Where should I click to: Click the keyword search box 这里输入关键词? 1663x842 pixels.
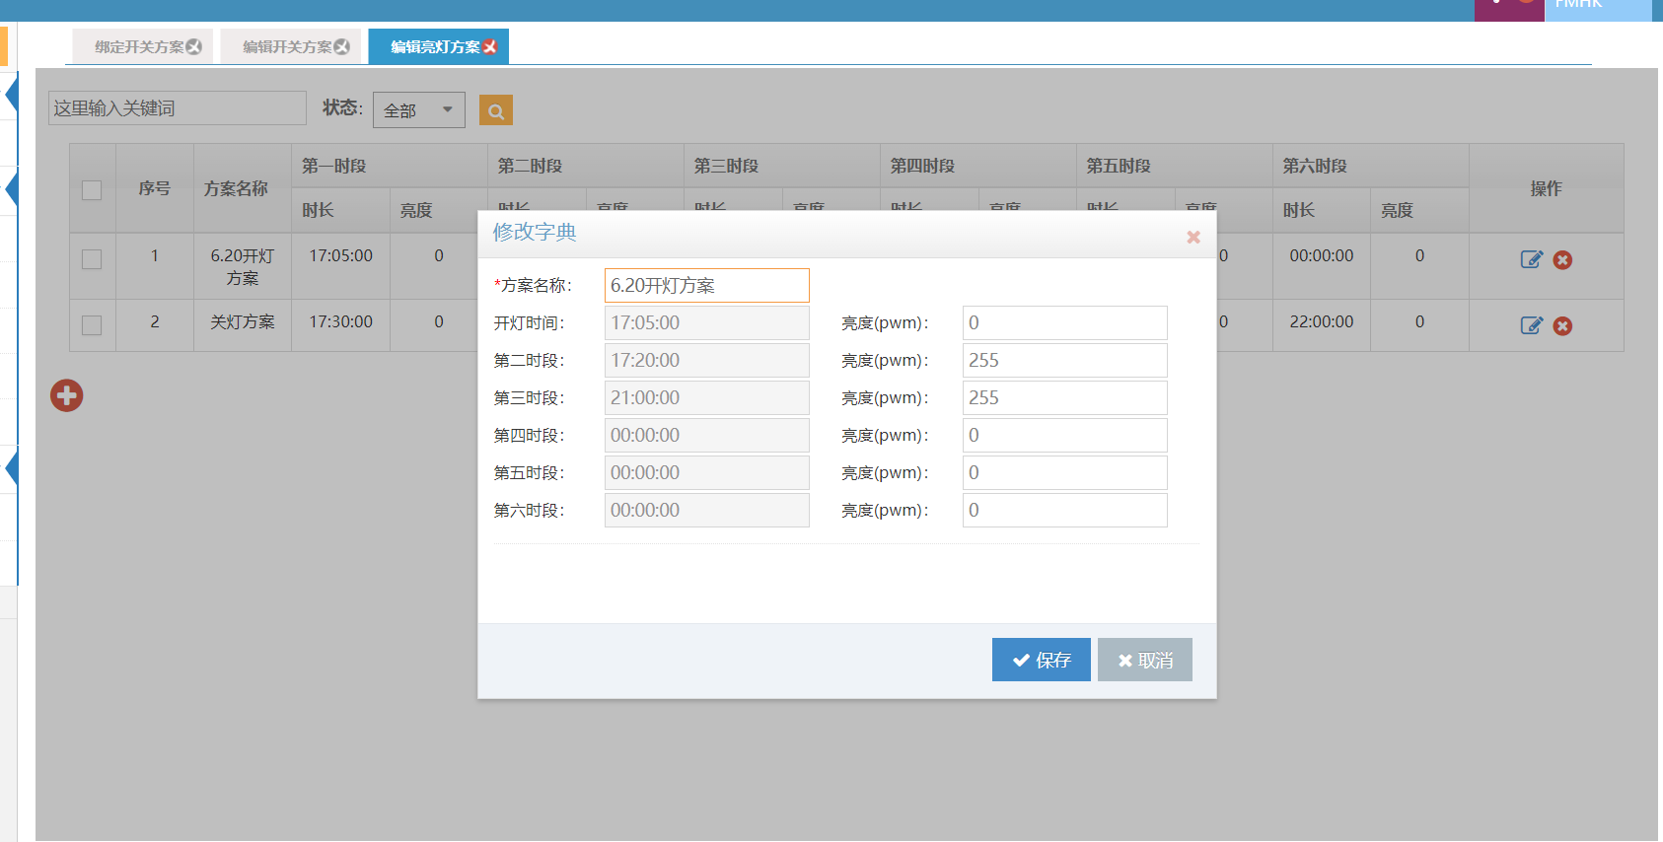pos(178,108)
